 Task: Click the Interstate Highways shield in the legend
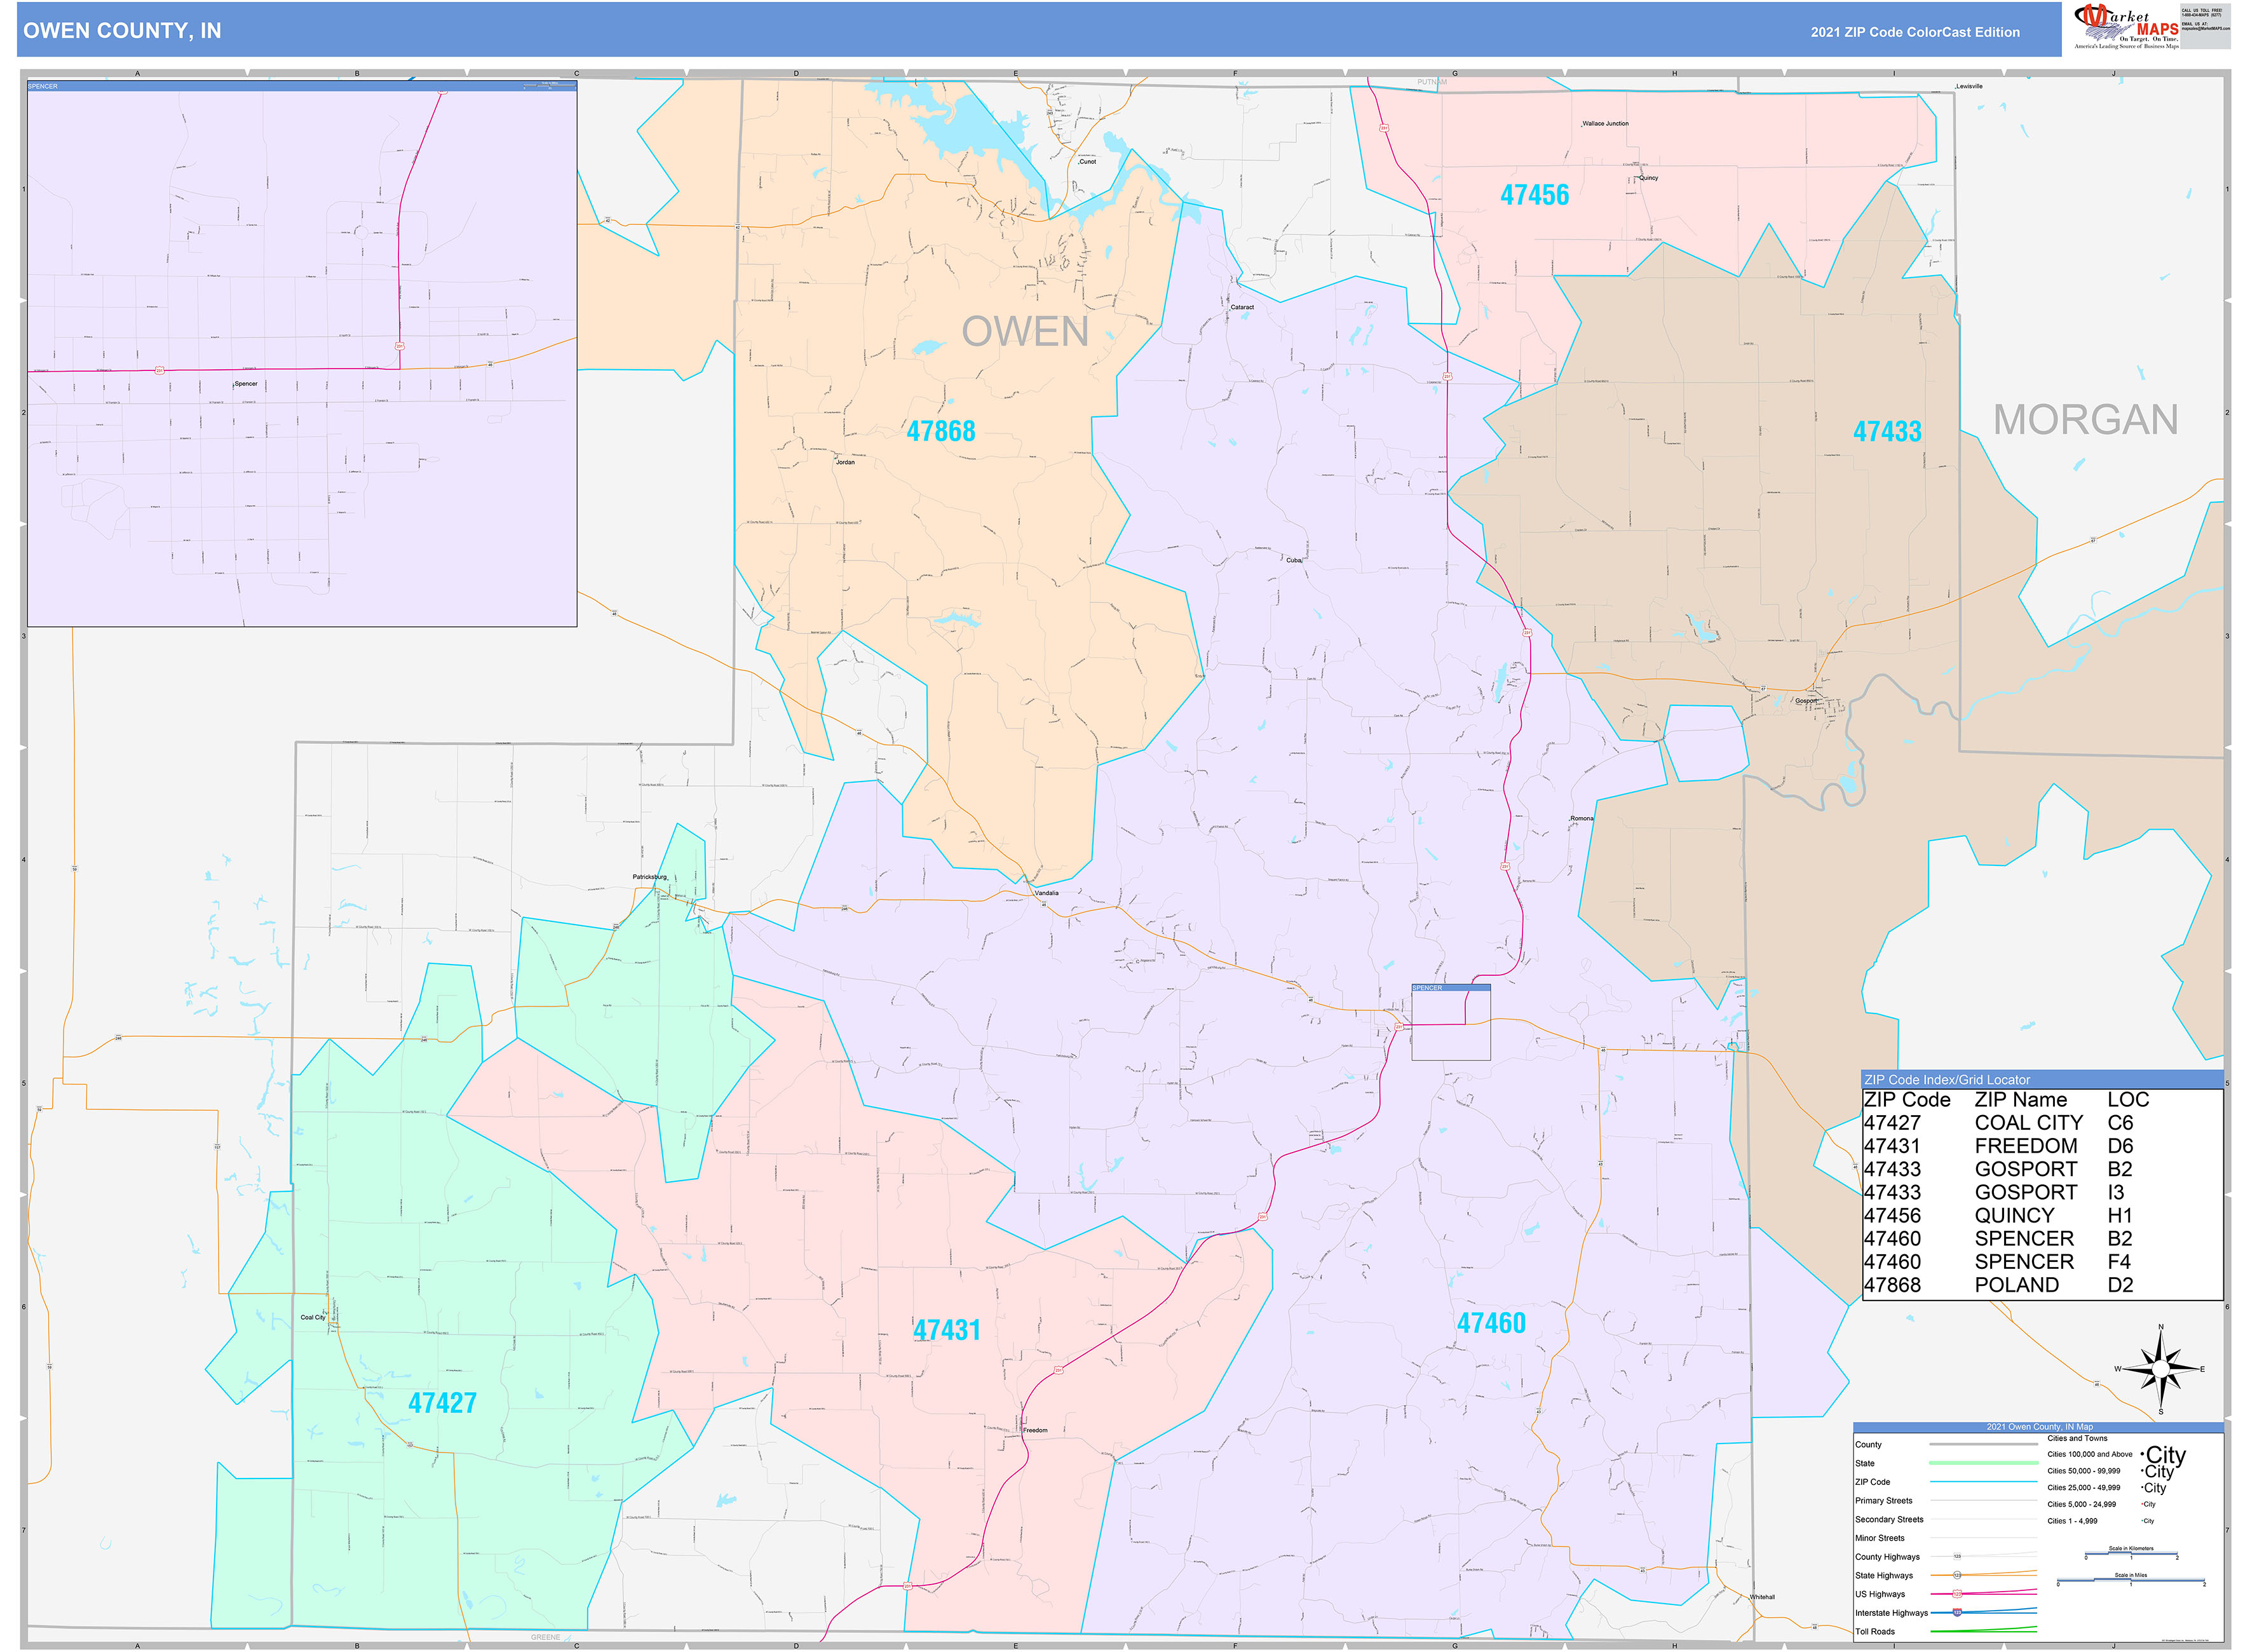pyautogui.click(x=1957, y=1613)
